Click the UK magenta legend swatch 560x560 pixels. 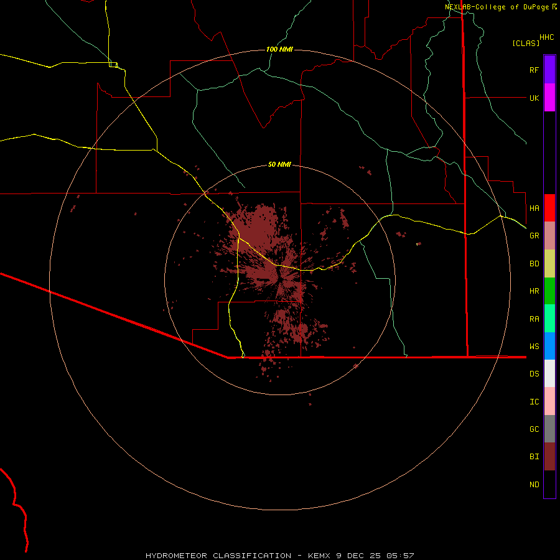(x=549, y=98)
